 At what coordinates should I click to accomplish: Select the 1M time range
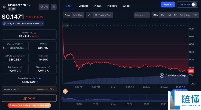coord(169,15)
